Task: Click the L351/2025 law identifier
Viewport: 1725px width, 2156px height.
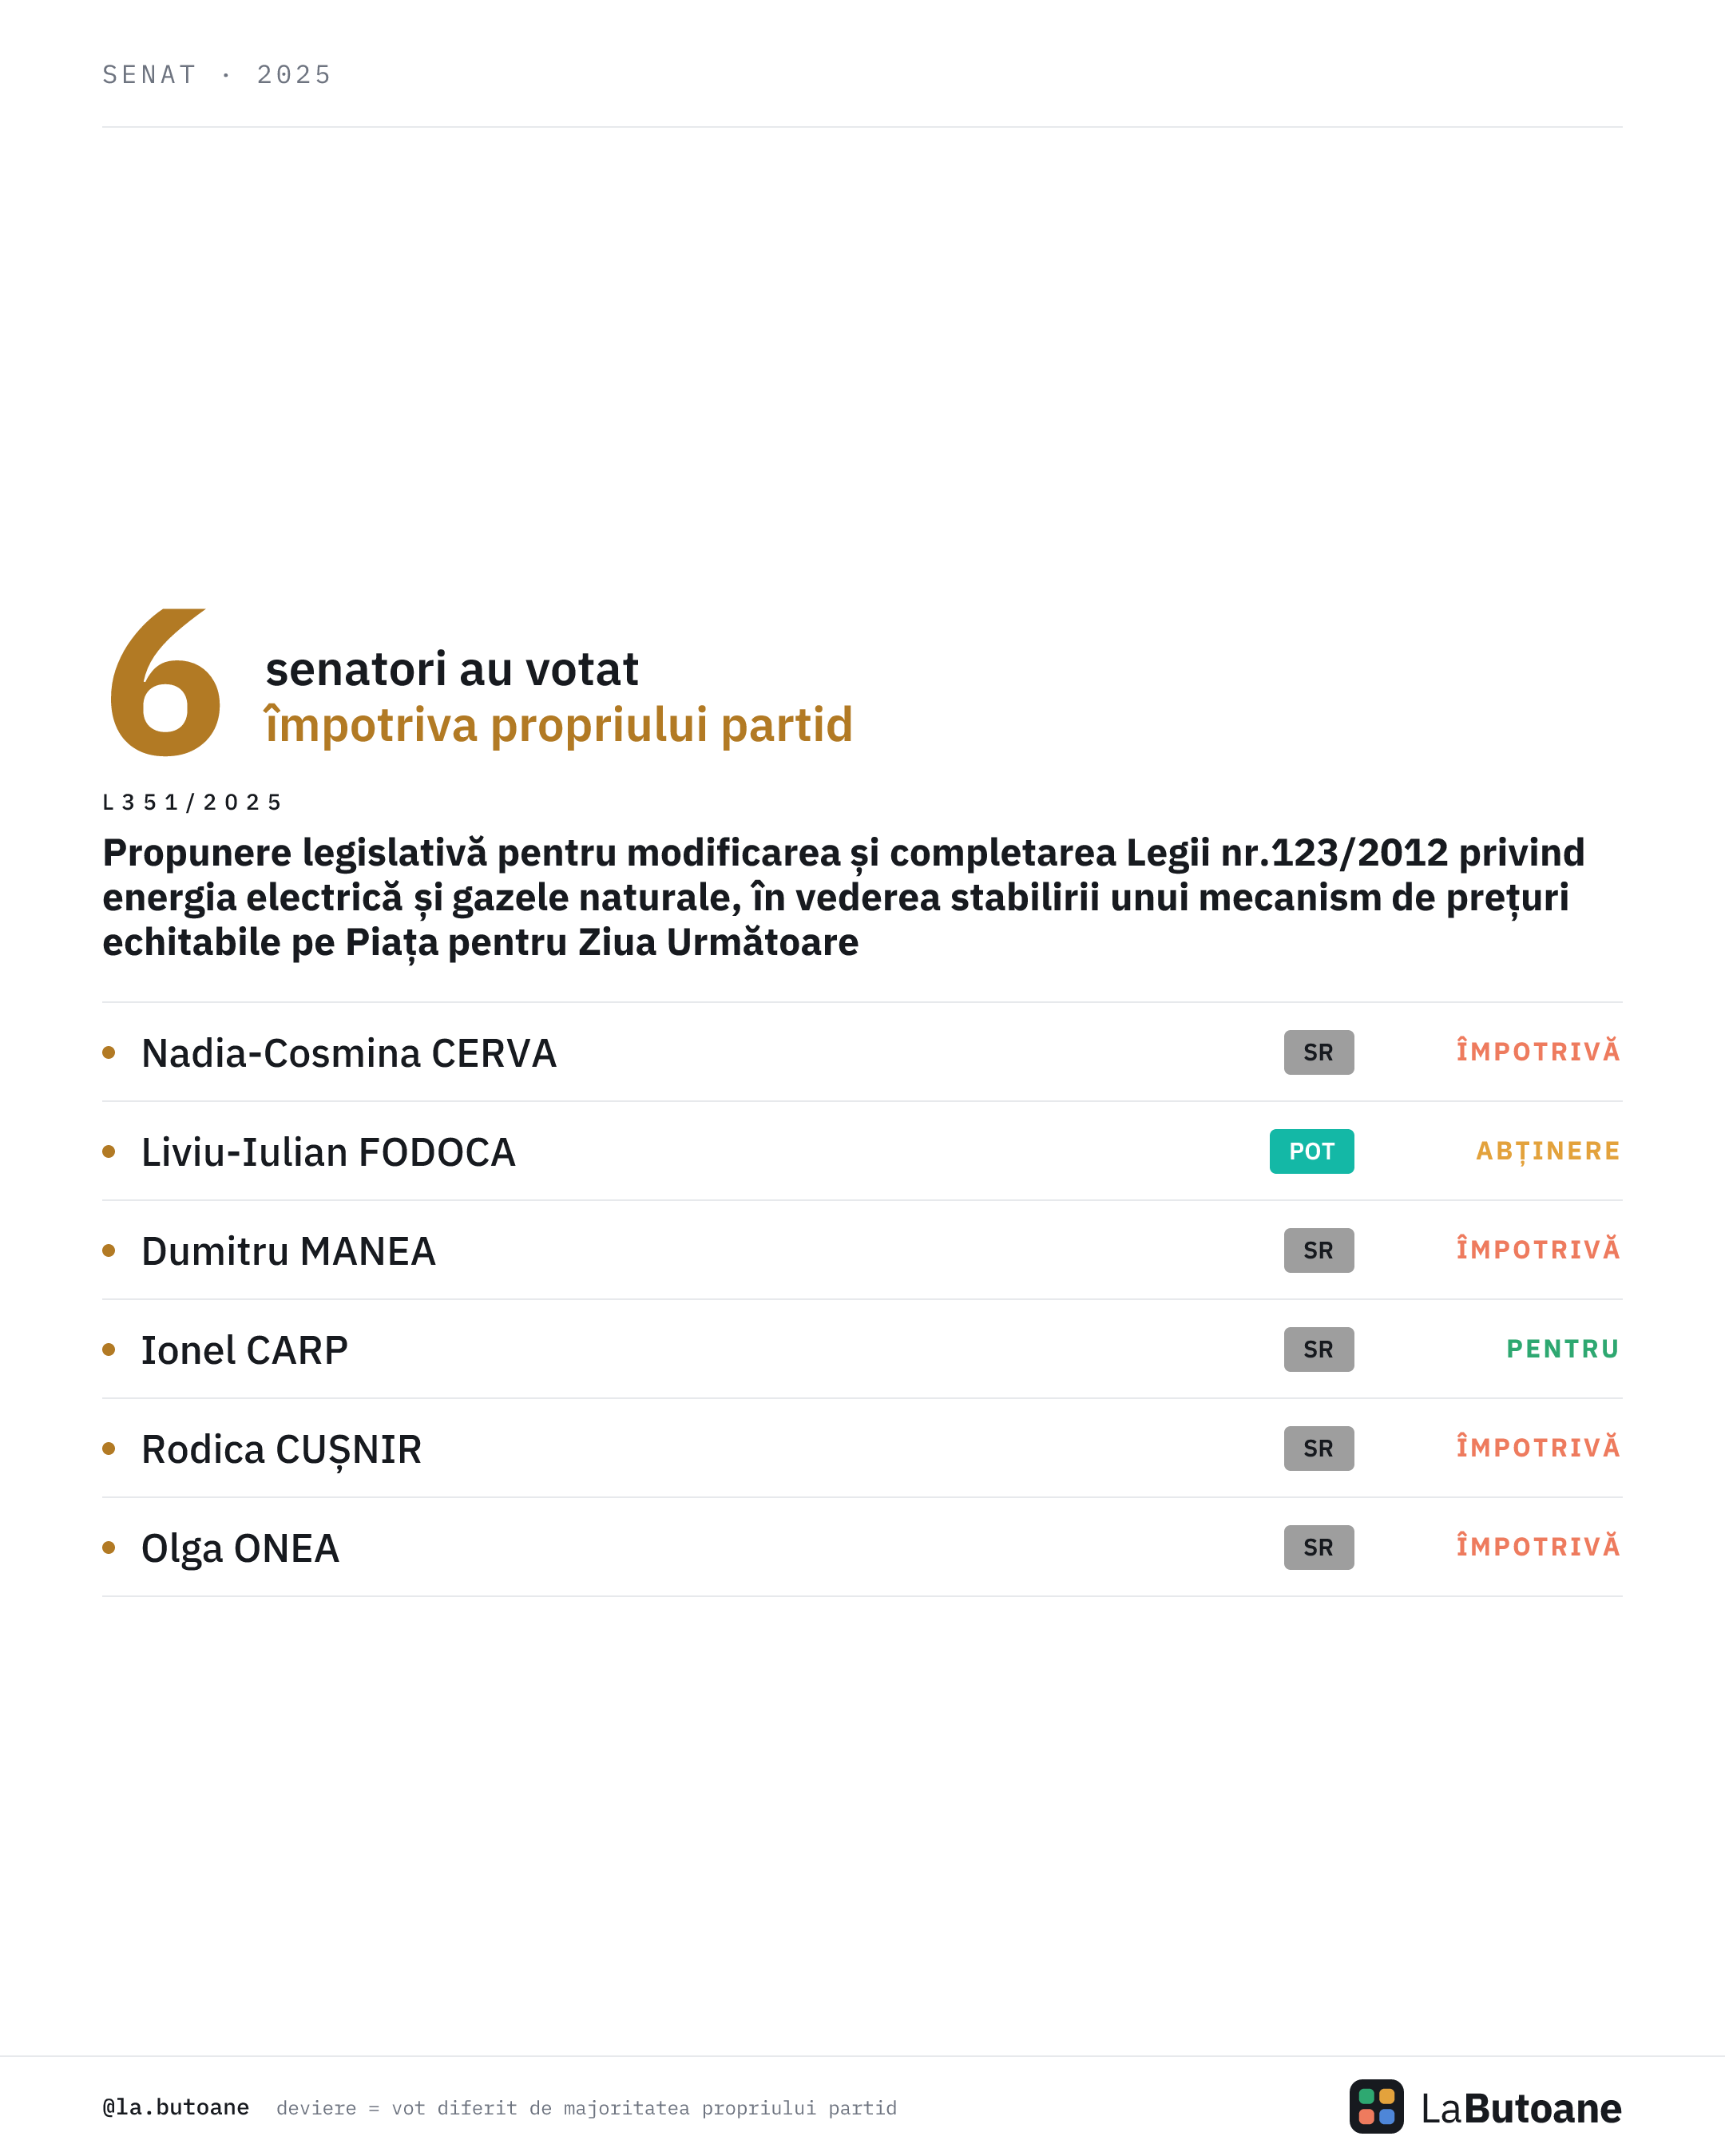Action: pyautogui.click(x=192, y=802)
